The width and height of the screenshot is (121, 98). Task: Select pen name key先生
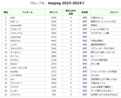click(14, 72)
